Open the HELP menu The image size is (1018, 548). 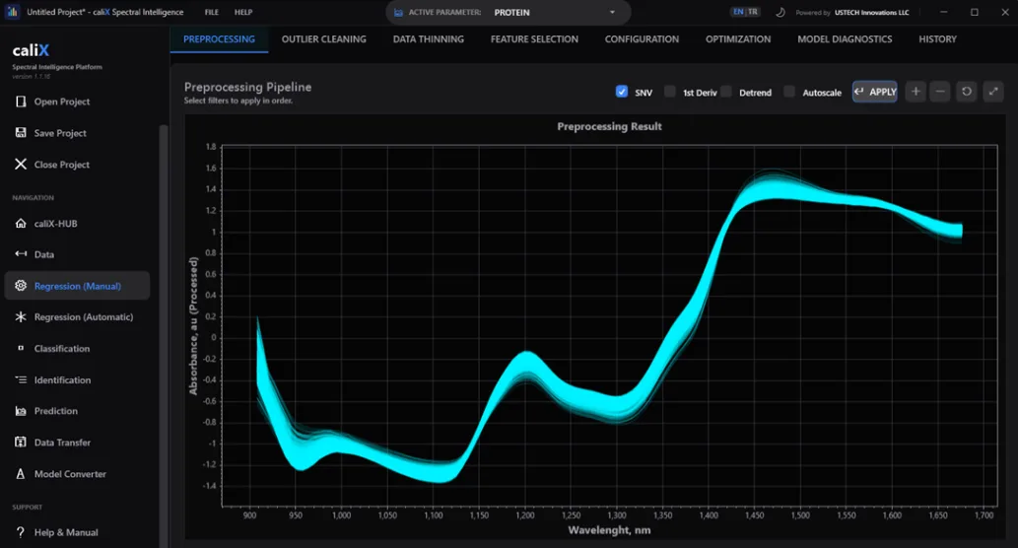243,13
